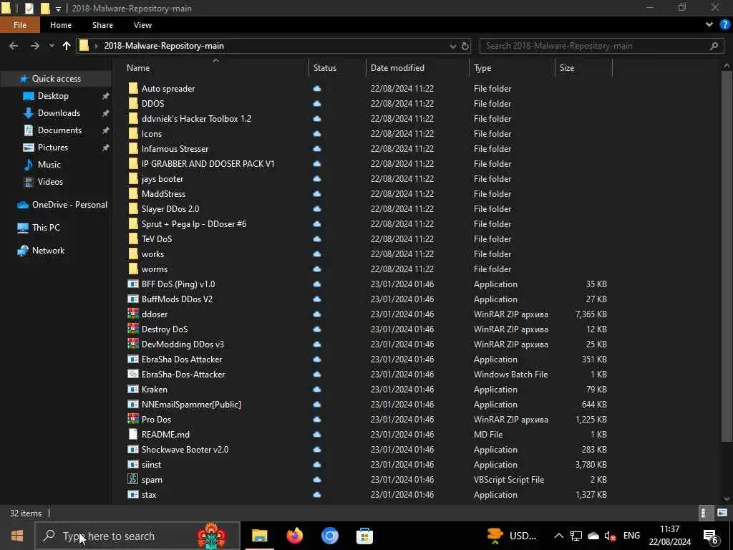This screenshot has height=550, width=733.
Task: Switch to large icons view button
Action: coord(722,513)
